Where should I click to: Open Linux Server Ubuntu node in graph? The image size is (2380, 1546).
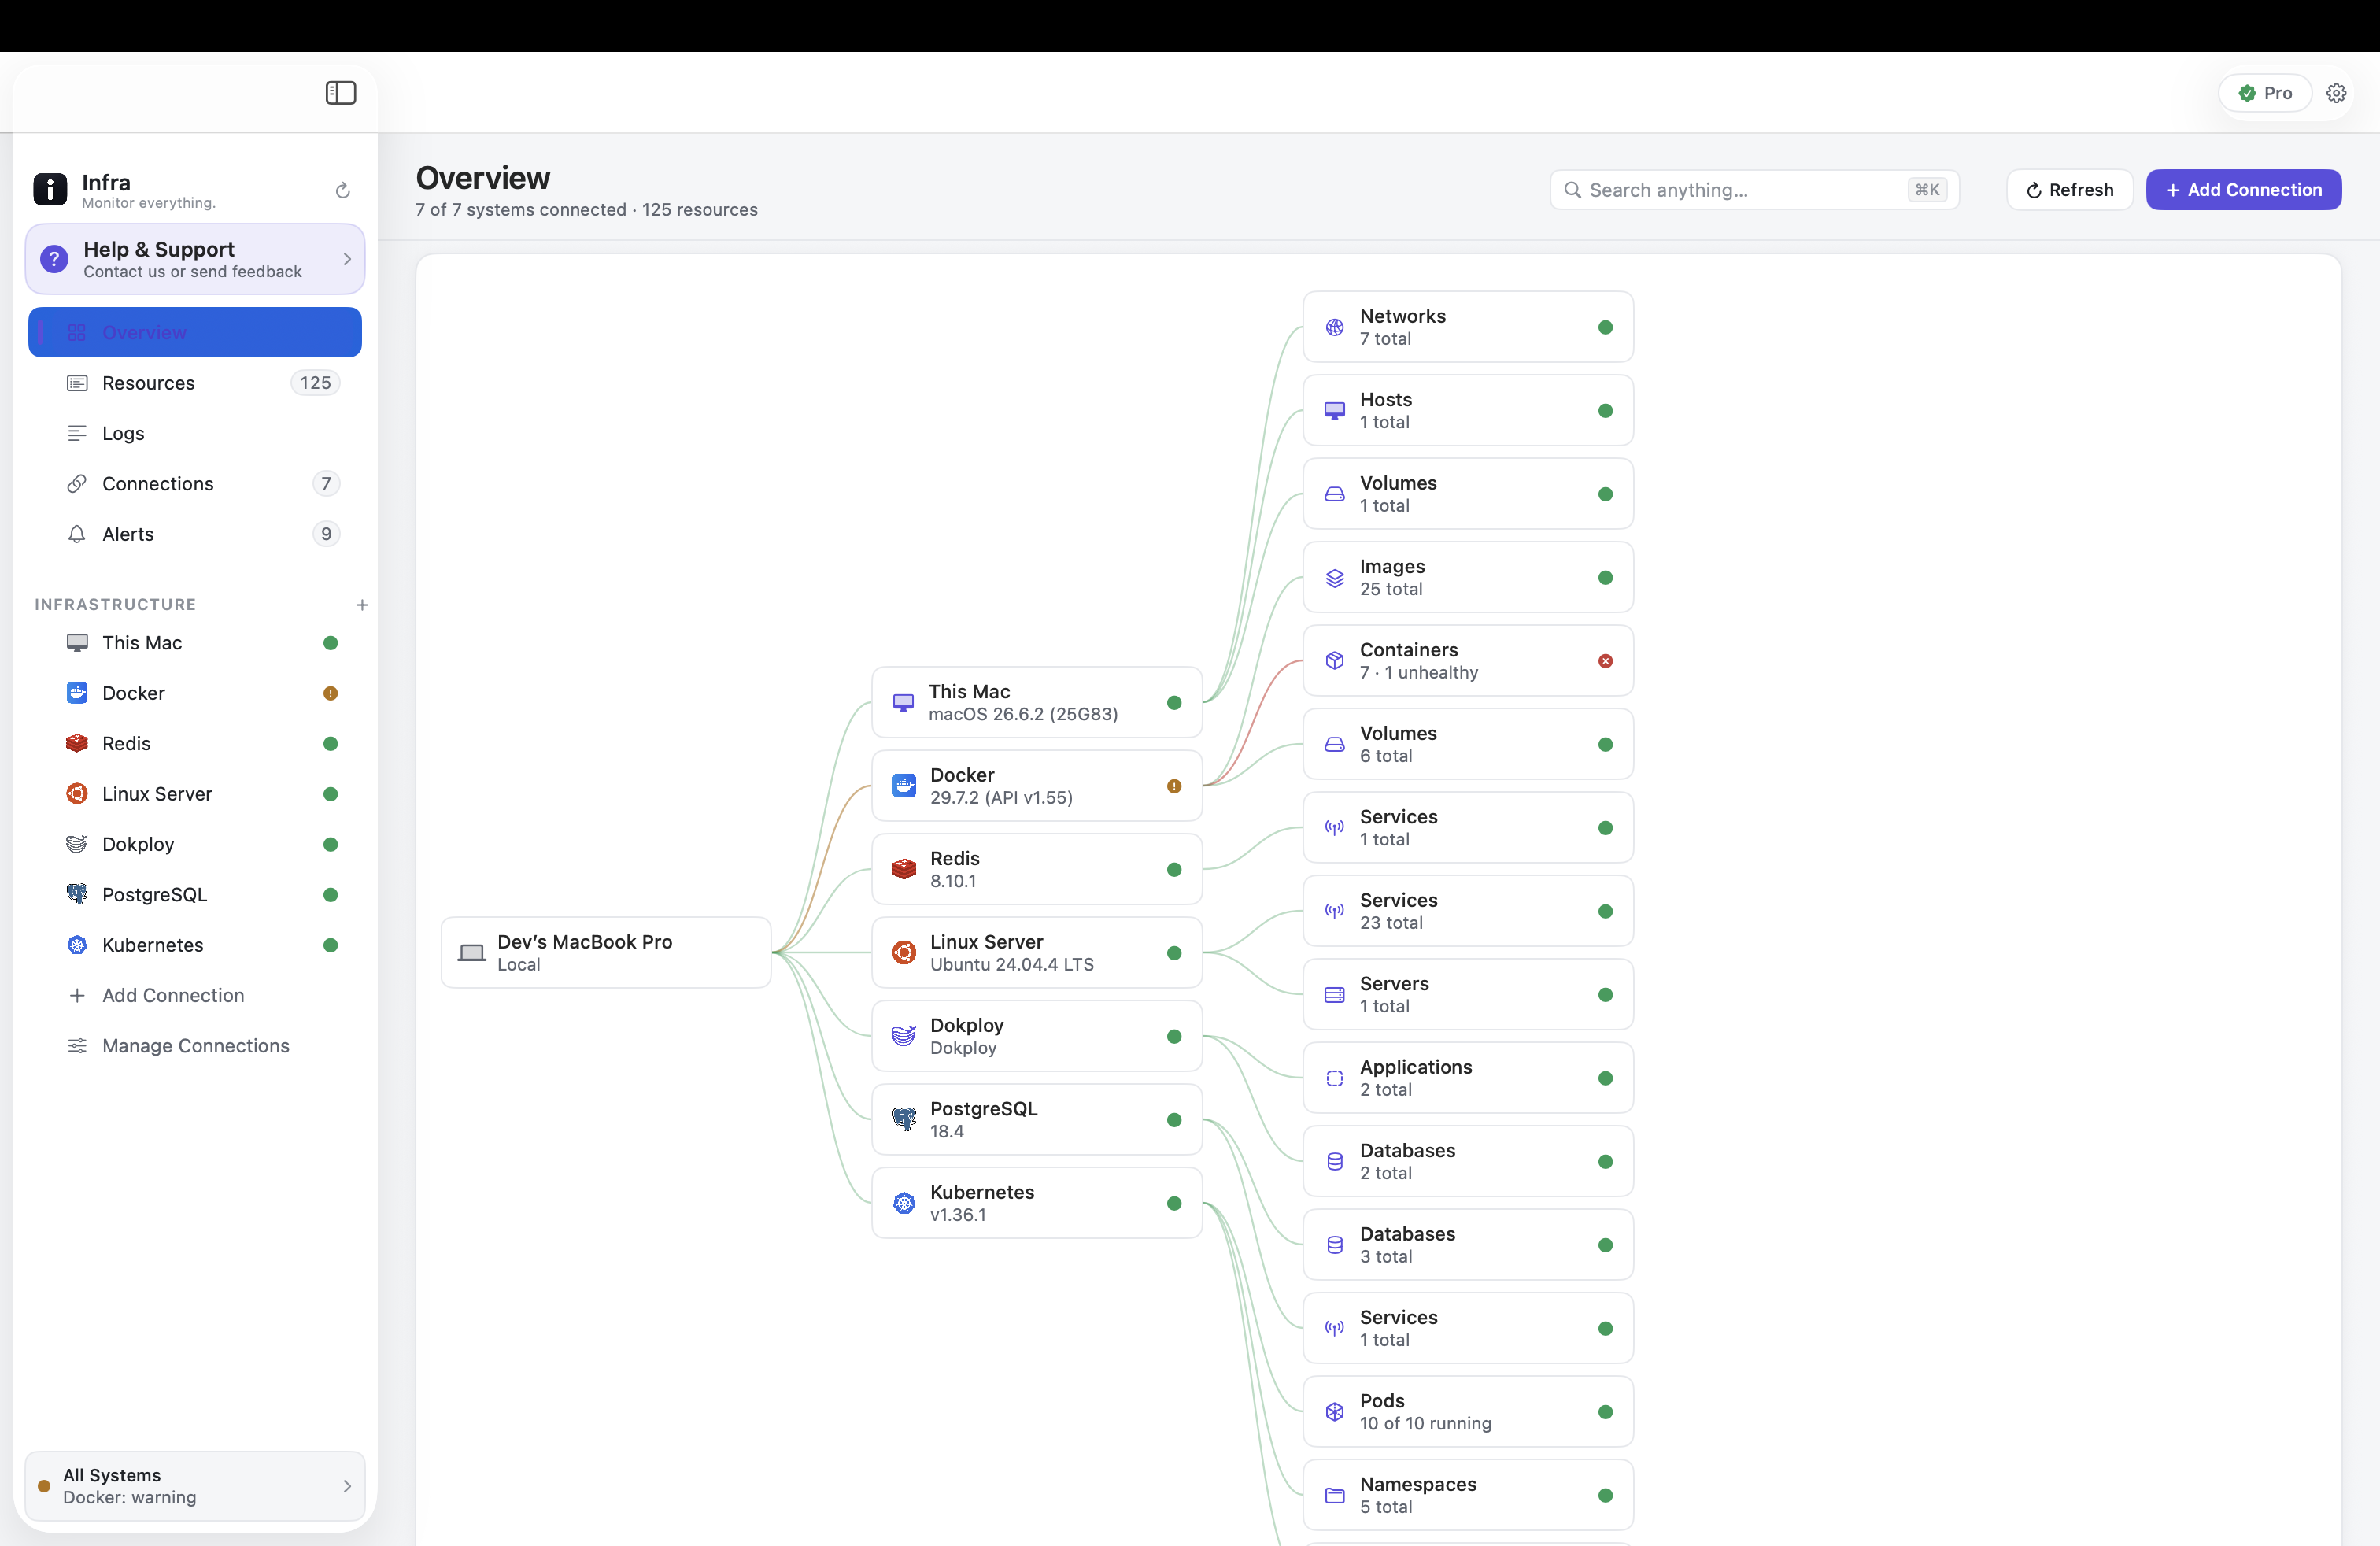pyautogui.click(x=1037, y=953)
